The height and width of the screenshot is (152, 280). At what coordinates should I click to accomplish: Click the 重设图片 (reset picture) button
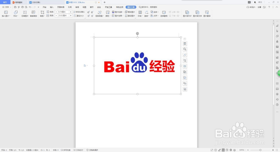tap(130, 16)
